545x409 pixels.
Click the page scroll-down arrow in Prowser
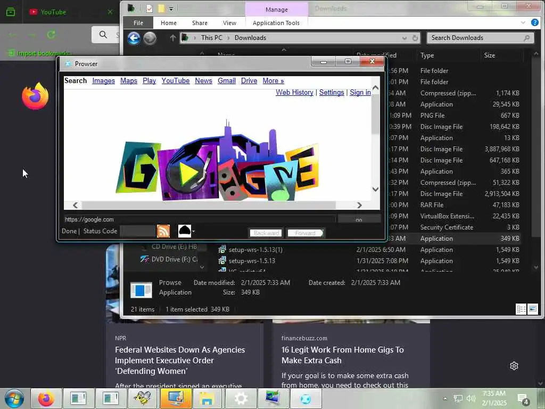click(375, 189)
